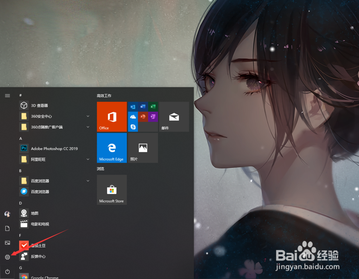Open the 360安全中心 folder entry
Image resolution: width=359 pixels, height=279 pixels.
pyautogui.click(x=55, y=116)
